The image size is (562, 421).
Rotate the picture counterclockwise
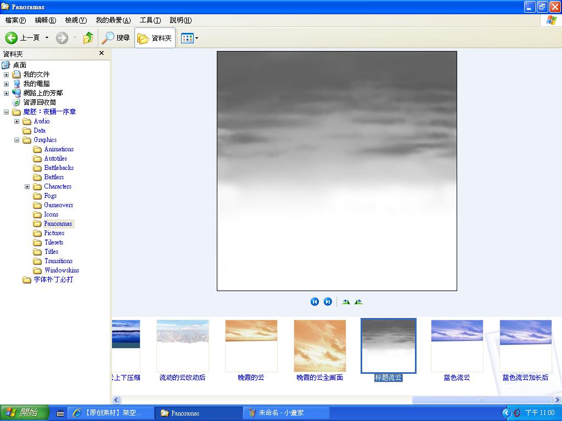[x=358, y=302]
